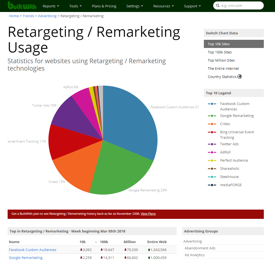Click the 79,339 value in Million column

[132, 250]
